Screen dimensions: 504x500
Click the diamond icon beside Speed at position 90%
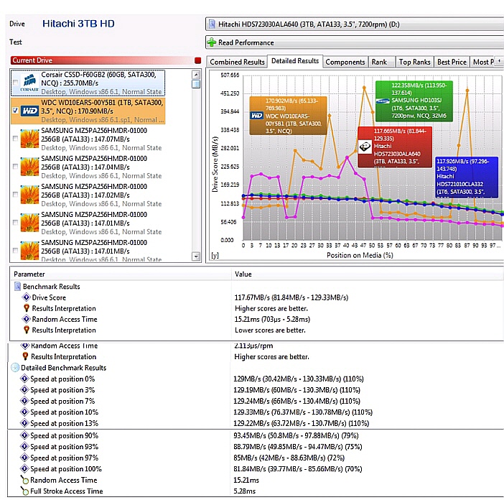click(x=24, y=435)
